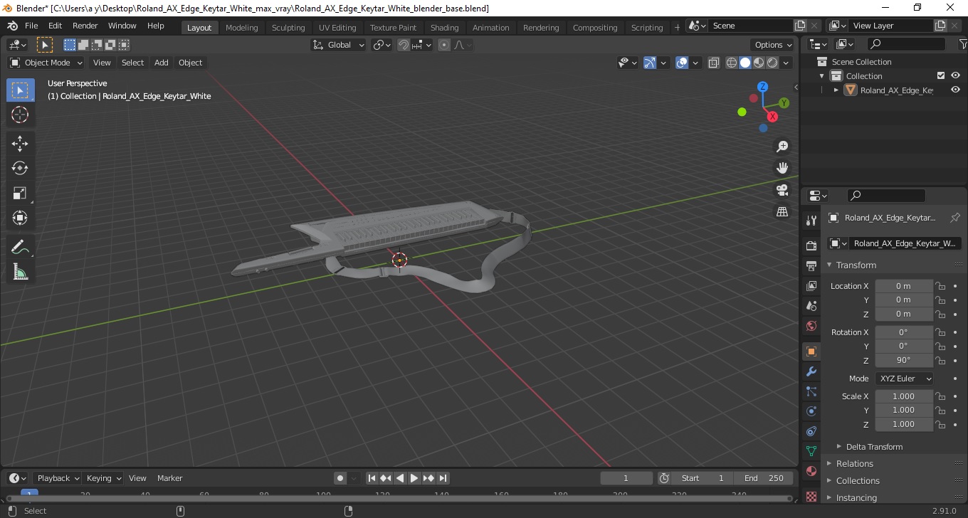Pin the properties editor context
Screen dimensions: 968x518
[x=955, y=218]
